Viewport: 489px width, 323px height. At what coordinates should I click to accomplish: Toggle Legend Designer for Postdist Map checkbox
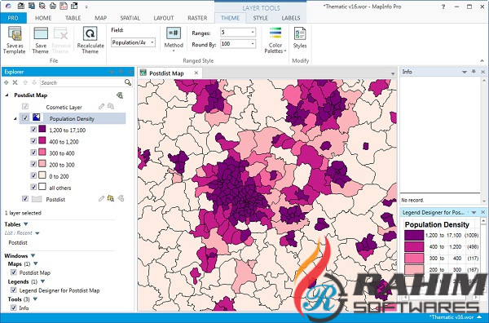[x=13, y=290]
